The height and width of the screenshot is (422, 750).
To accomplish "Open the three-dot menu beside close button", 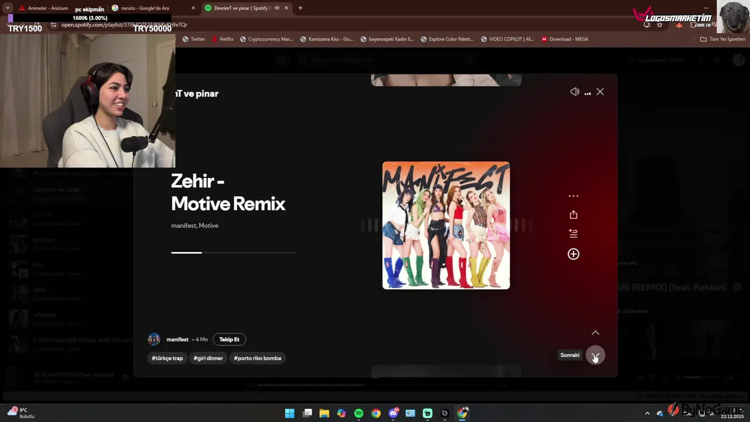I will tap(587, 93).
